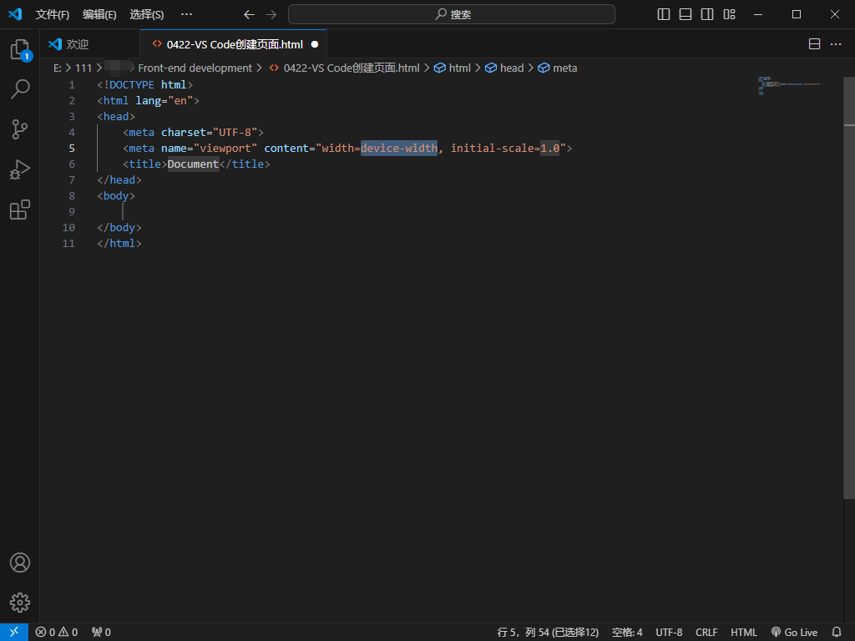Open breadcrumb file 0422-VS Code创建页面.html
Image resolution: width=855 pixels, height=641 pixels.
[345, 68]
